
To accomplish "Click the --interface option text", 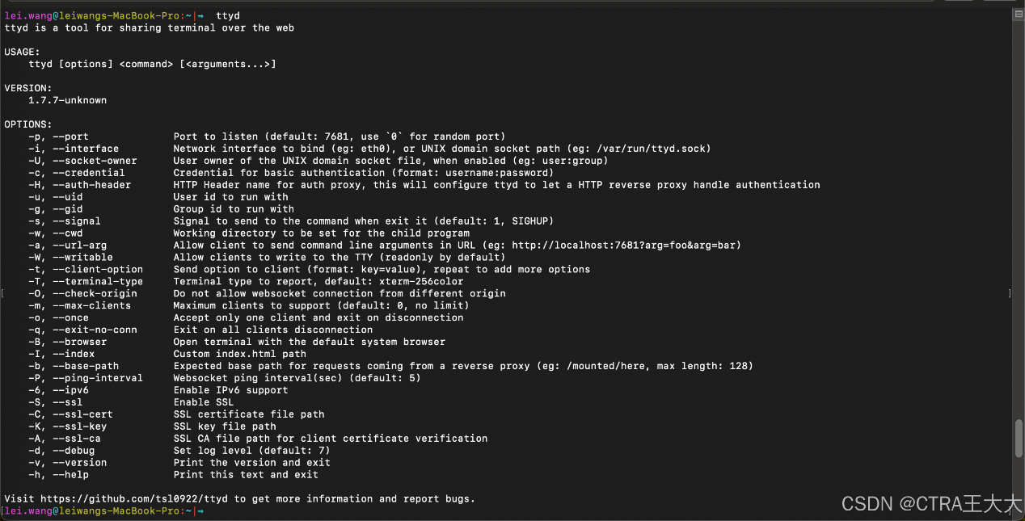I will (x=86, y=149).
